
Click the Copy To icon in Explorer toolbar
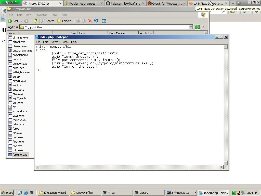[84, 21]
